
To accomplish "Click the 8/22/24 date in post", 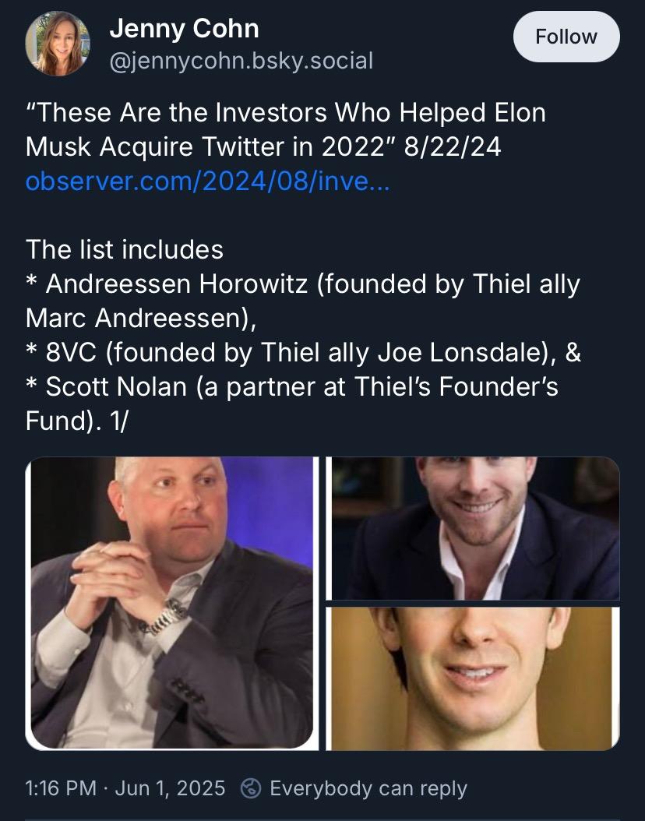I will (x=452, y=146).
